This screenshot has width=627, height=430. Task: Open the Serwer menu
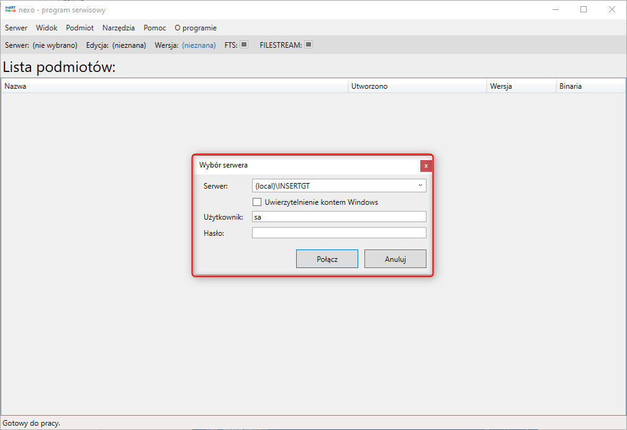click(x=16, y=28)
